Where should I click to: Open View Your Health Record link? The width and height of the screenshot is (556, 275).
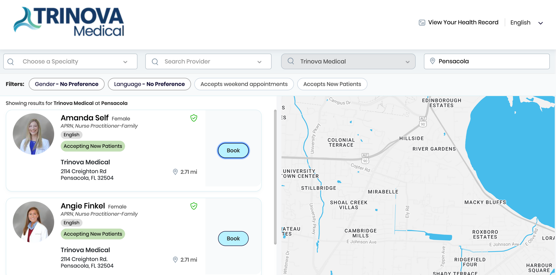coord(463,22)
